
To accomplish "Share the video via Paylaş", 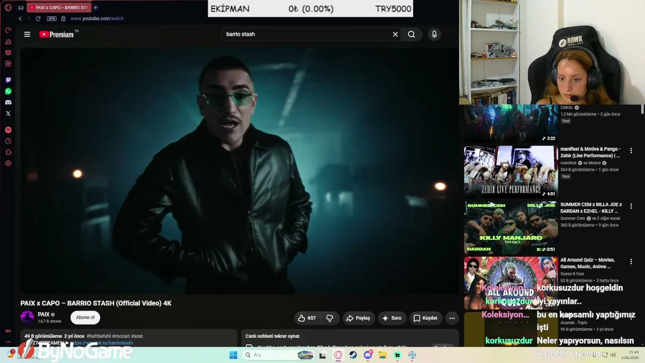I will (358, 318).
